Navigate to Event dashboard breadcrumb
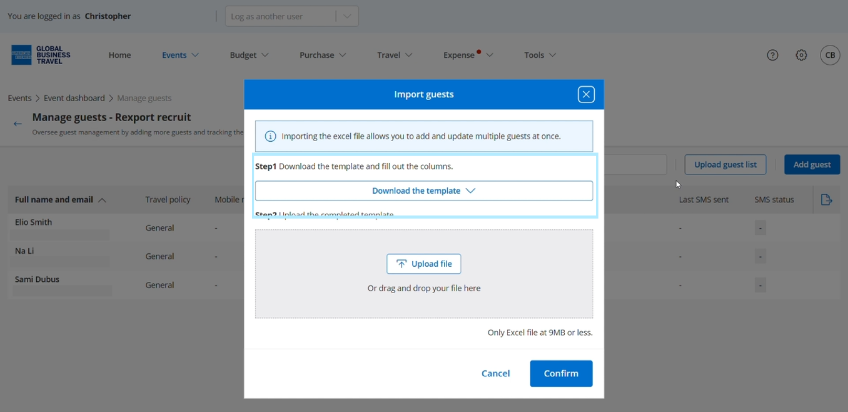 74,98
